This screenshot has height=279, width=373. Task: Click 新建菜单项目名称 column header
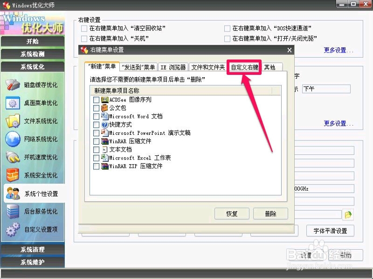coord(181,90)
